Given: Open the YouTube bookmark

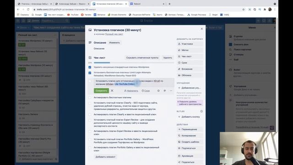Looking at the screenshot, I should click(x=73, y=15).
